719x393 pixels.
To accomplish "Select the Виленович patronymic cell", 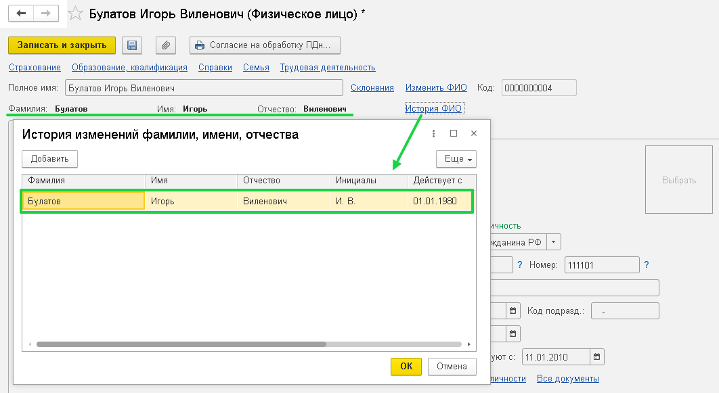I will [x=284, y=201].
